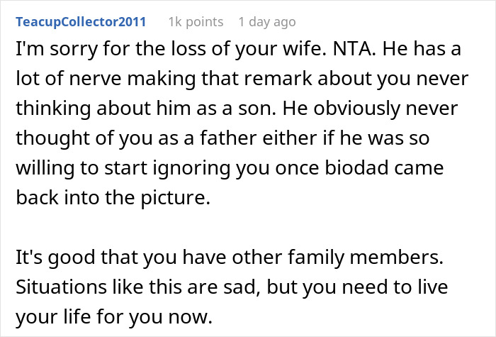Image resolution: width=496 pixels, height=337 pixels.
Task: Click the "1 day ago" timestamp
Action: [268, 22]
